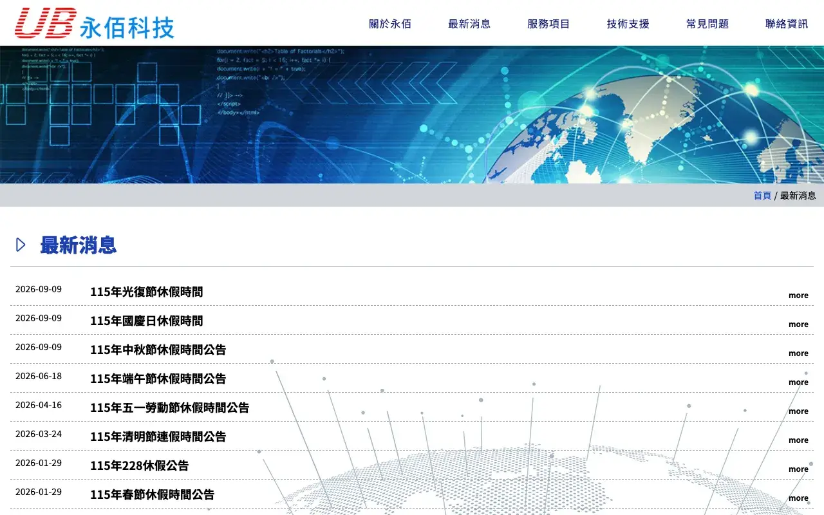Click more for 115年春節休假時間公告
824x515 pixels.
(798, 498)
